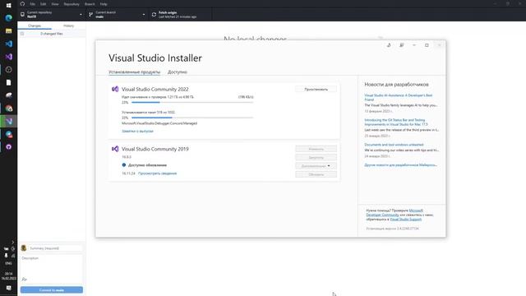Image resolution: width=526 pixels, height=296 pixels.
Task: Click the Summary input field
Action: (55, 248)
